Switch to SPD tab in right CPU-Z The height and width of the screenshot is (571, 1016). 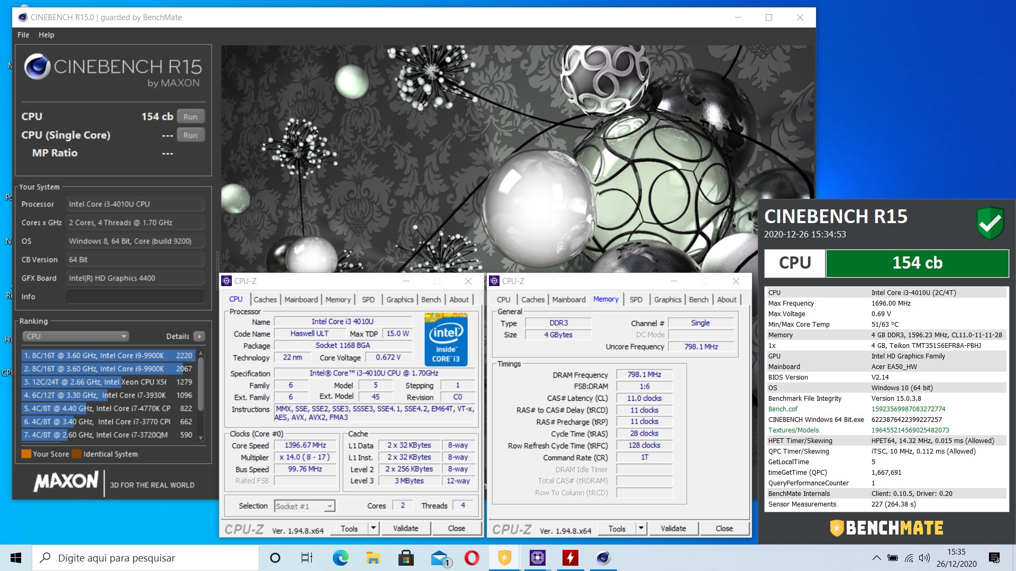pos(636,299)
